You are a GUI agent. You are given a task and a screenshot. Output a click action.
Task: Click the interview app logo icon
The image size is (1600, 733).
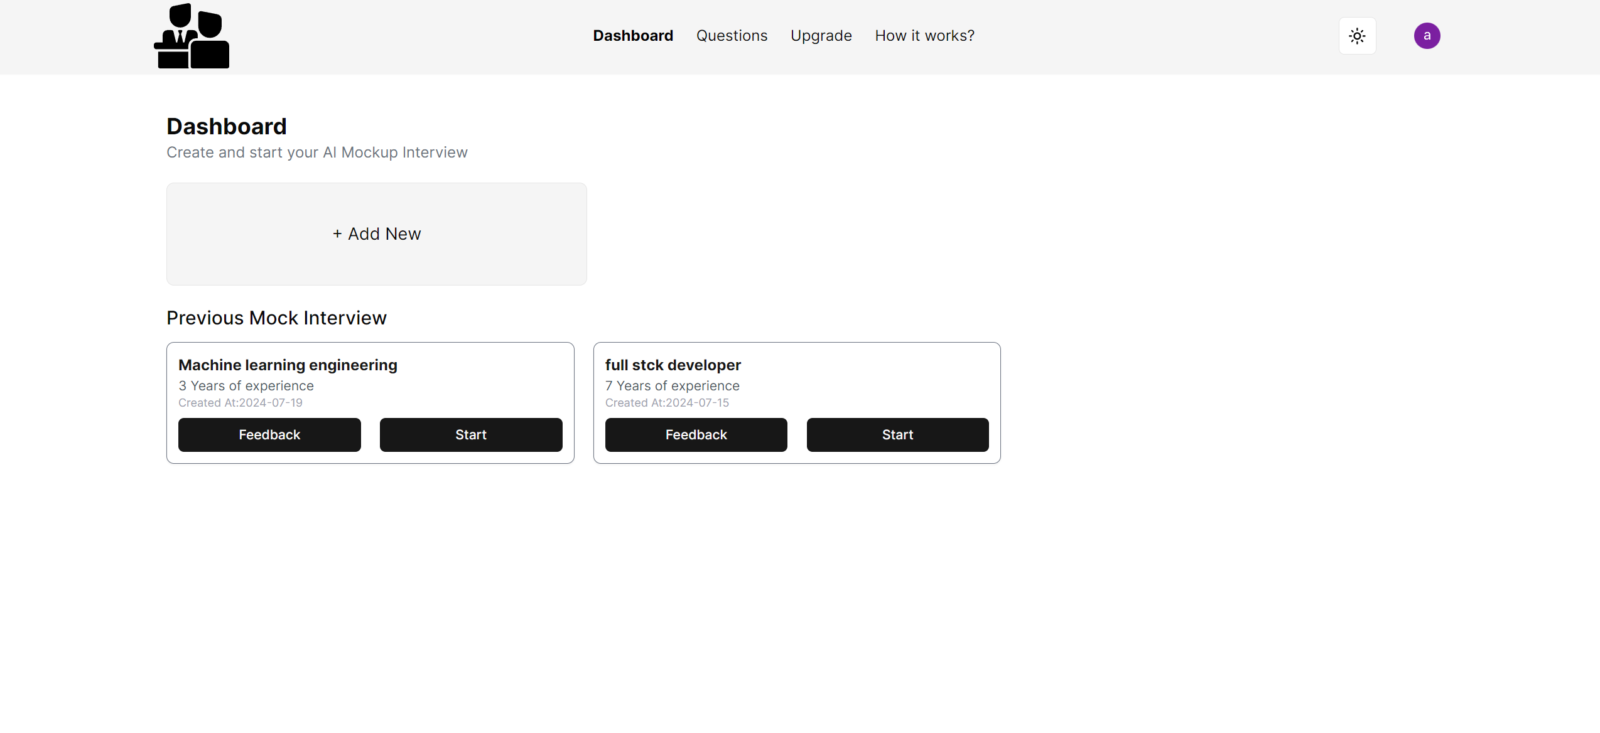coord(192,36)
